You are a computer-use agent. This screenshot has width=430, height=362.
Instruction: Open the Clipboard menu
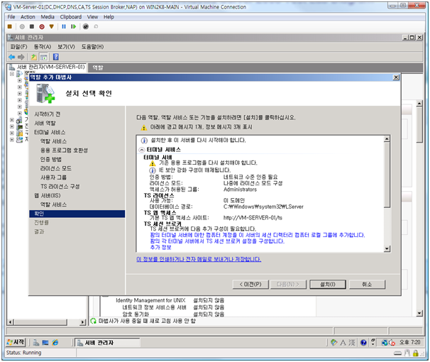(71, 17)
